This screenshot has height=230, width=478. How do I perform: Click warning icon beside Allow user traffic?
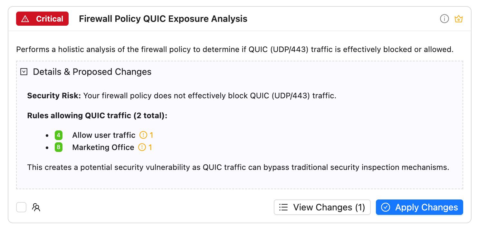coord(143,135)
